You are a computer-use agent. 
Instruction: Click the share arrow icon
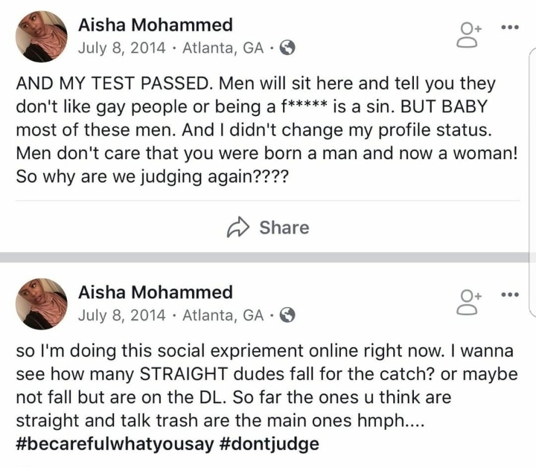tap(237, 226)
